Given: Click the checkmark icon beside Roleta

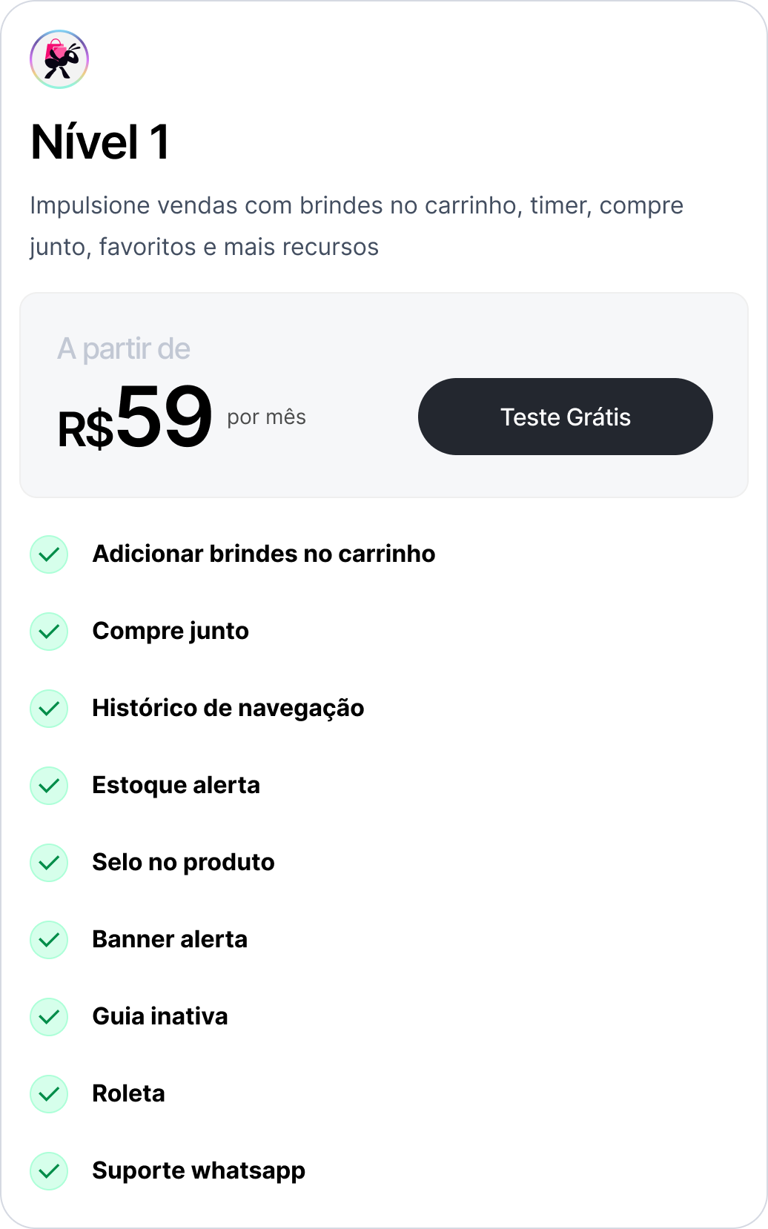Looking at the screenshot, I should [x=49, y=1094].
